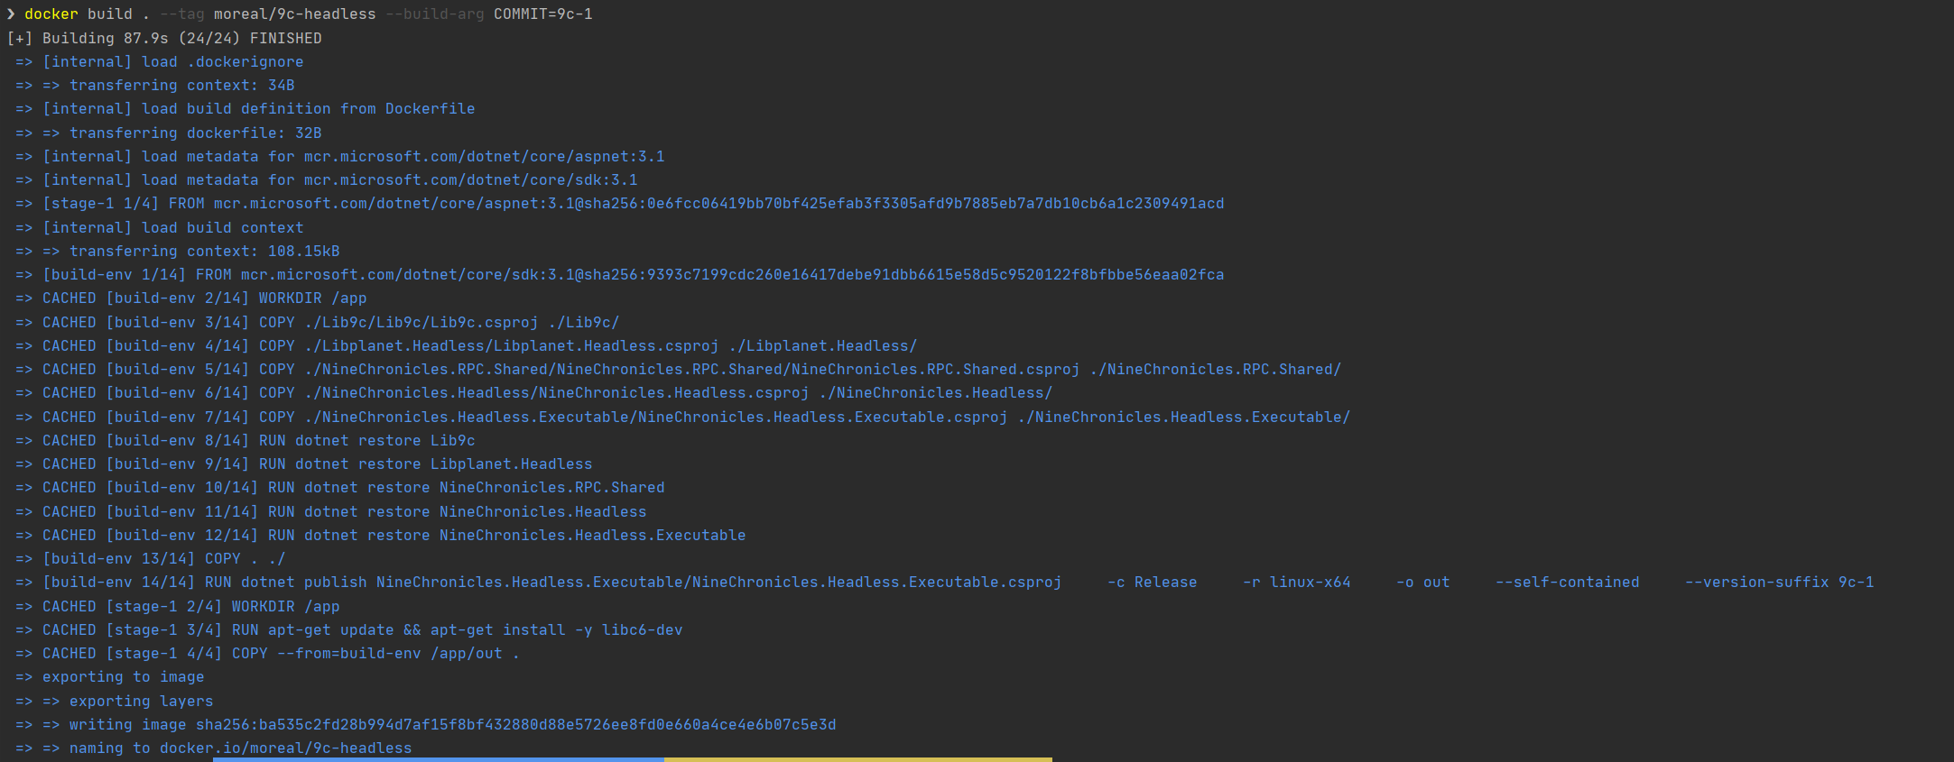The width and height of the screenshot is (1954, 762).
Task: Click the '[build-env 7/14] COPY' Headless.Executable line
Action: (x=683, y=417)
